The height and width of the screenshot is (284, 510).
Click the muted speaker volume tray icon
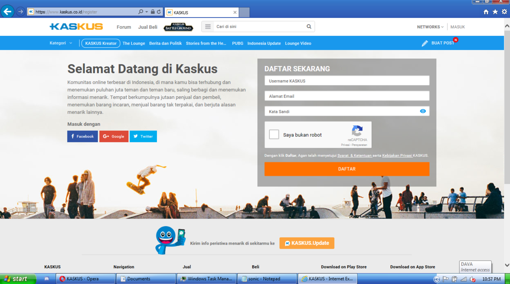click(472, 279)
